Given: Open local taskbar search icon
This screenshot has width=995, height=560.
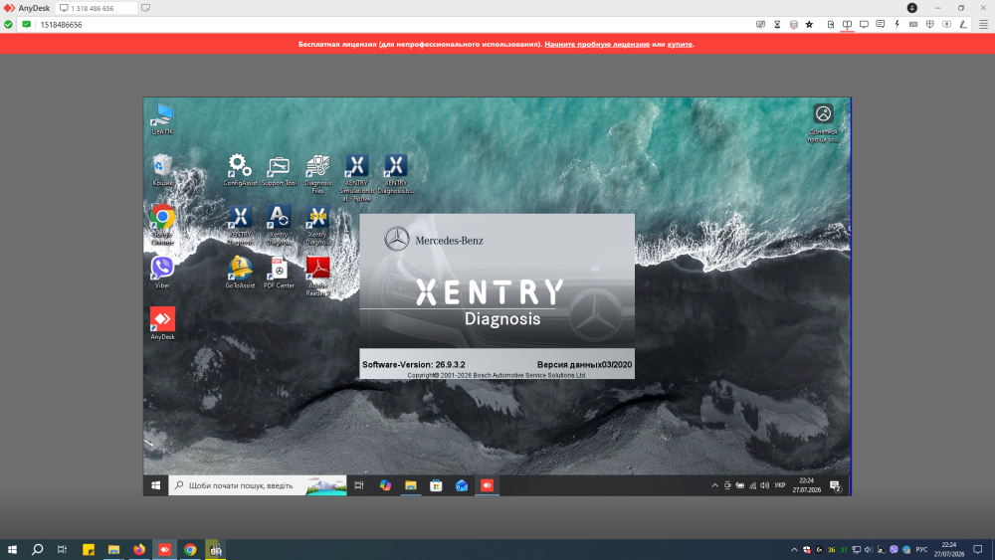Looking at the screenshot, I should coord(38,549).
